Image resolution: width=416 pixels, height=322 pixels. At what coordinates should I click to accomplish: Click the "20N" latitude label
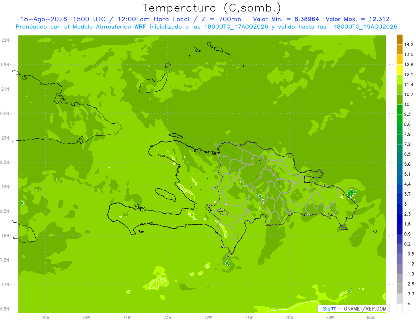pos(6,138)
